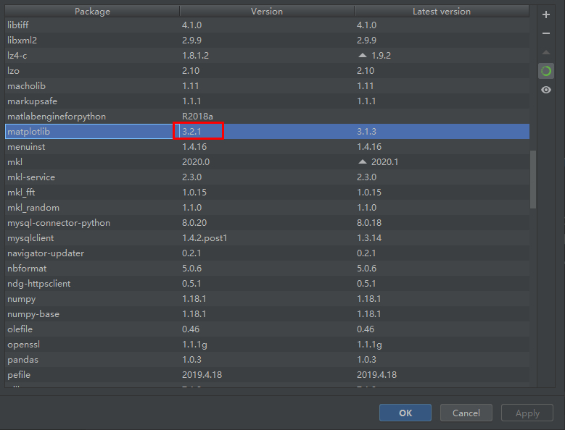This screenshot has width=565, height=430.
Task: Select the olefile package row
Action: (x=267, y=329)
